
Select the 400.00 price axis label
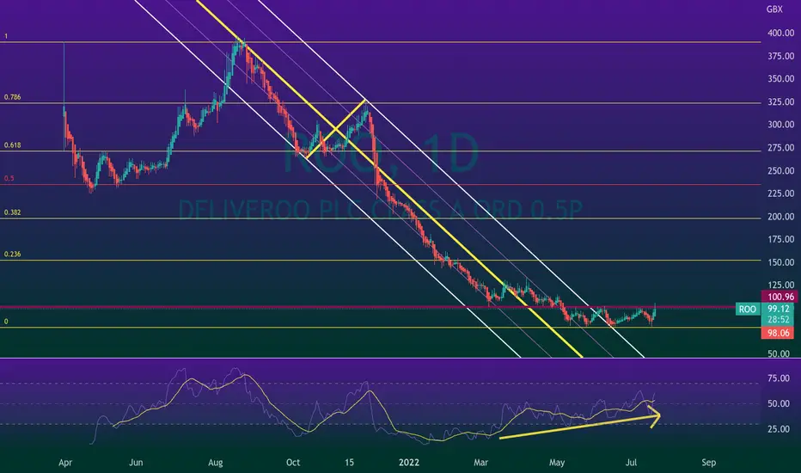tap(781, 33)
